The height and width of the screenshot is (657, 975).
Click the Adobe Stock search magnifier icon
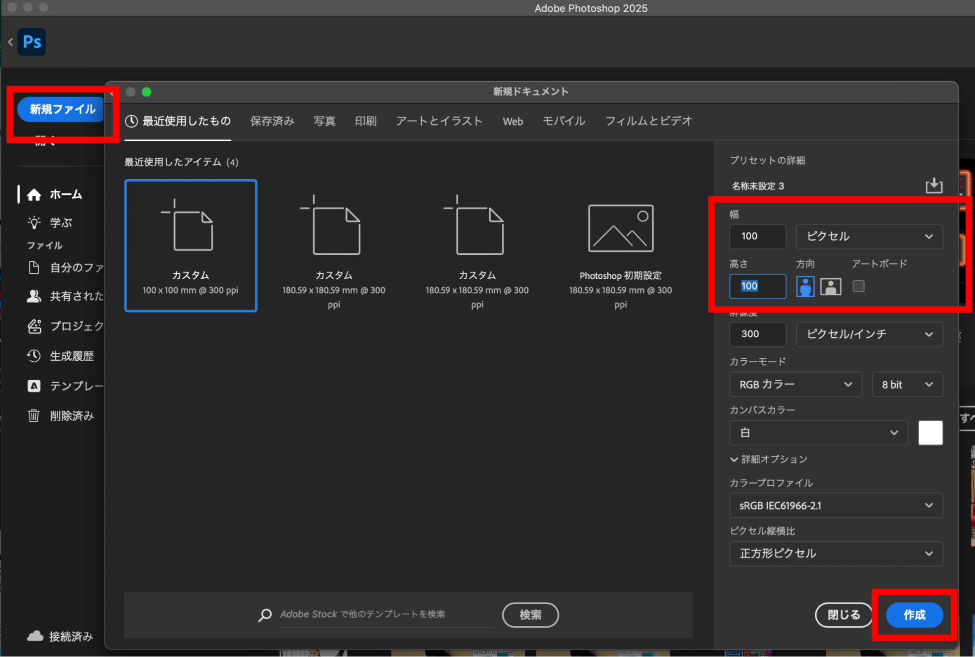(265, 615)
